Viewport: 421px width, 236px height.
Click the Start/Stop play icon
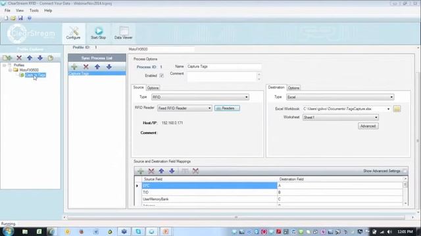click(x=99, y=31)
